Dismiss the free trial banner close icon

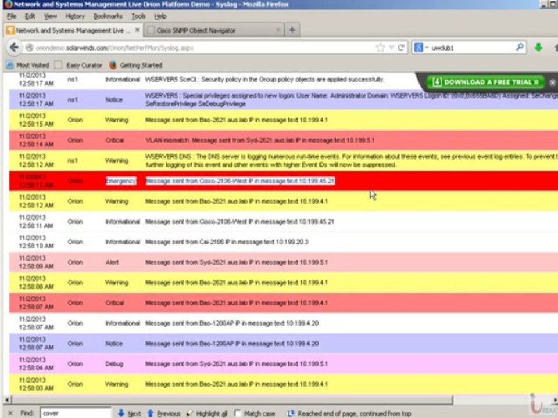[552, 82]
